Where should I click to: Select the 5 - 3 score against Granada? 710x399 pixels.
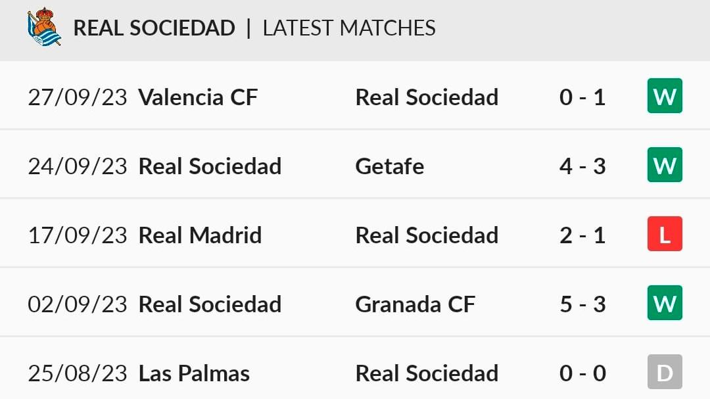(x=582, y=304)
